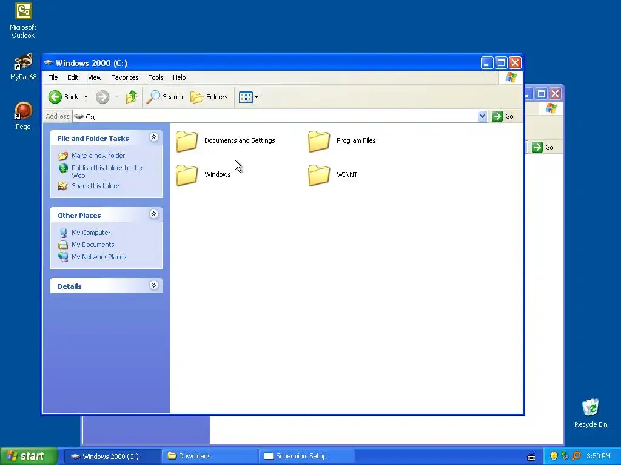Click Go next to C:\ address
The image size is (621, 465).
pos(503,116)
